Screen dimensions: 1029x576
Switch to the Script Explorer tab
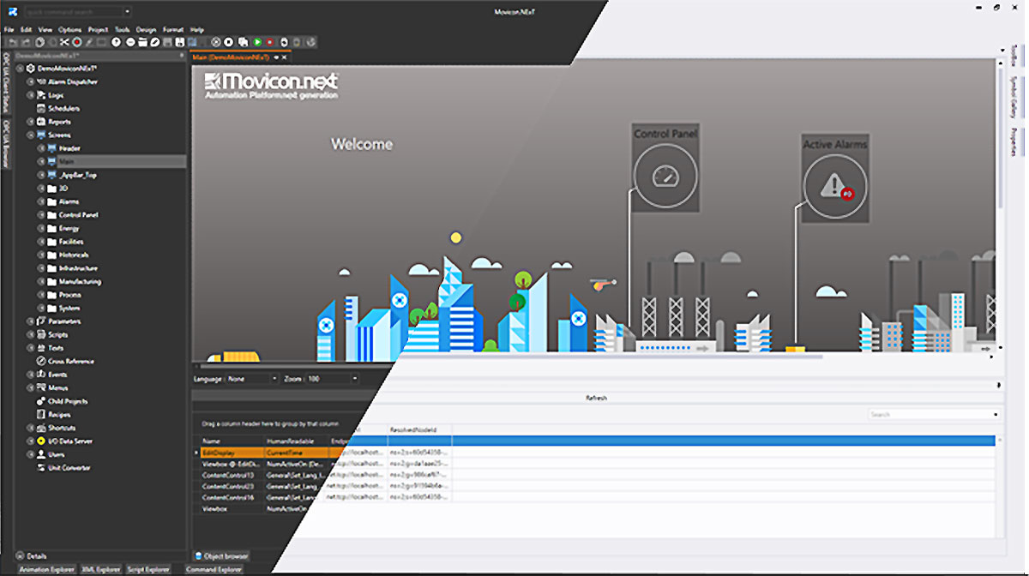(x=147, y=569)
